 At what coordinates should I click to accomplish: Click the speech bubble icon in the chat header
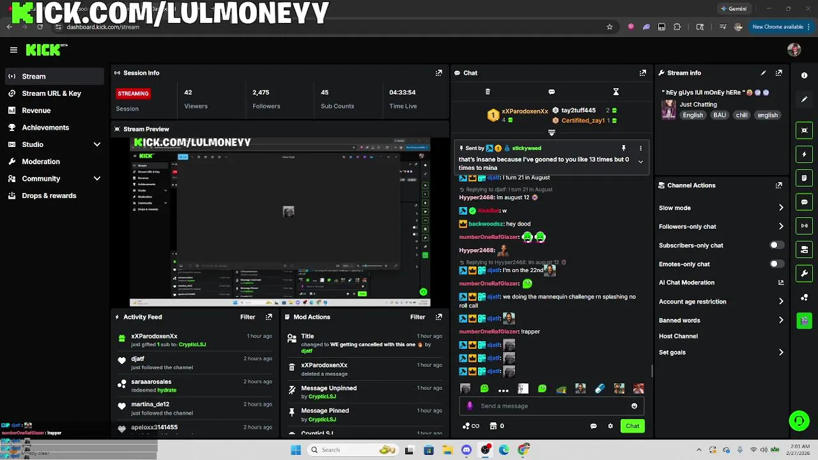pos(552,92)
